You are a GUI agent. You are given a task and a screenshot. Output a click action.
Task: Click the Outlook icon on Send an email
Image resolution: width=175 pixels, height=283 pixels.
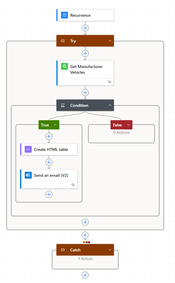tap(28, 175)
